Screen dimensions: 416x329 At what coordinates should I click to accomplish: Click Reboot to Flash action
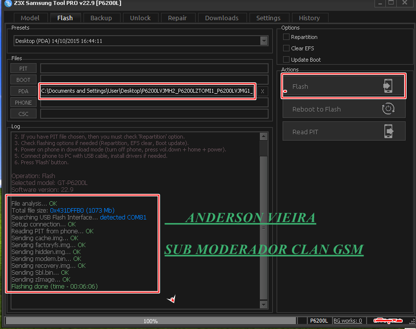click(344, 109)
